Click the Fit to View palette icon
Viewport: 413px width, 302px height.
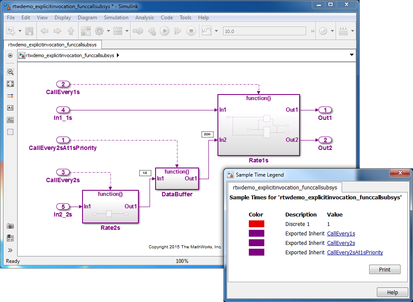click(10, 84)
